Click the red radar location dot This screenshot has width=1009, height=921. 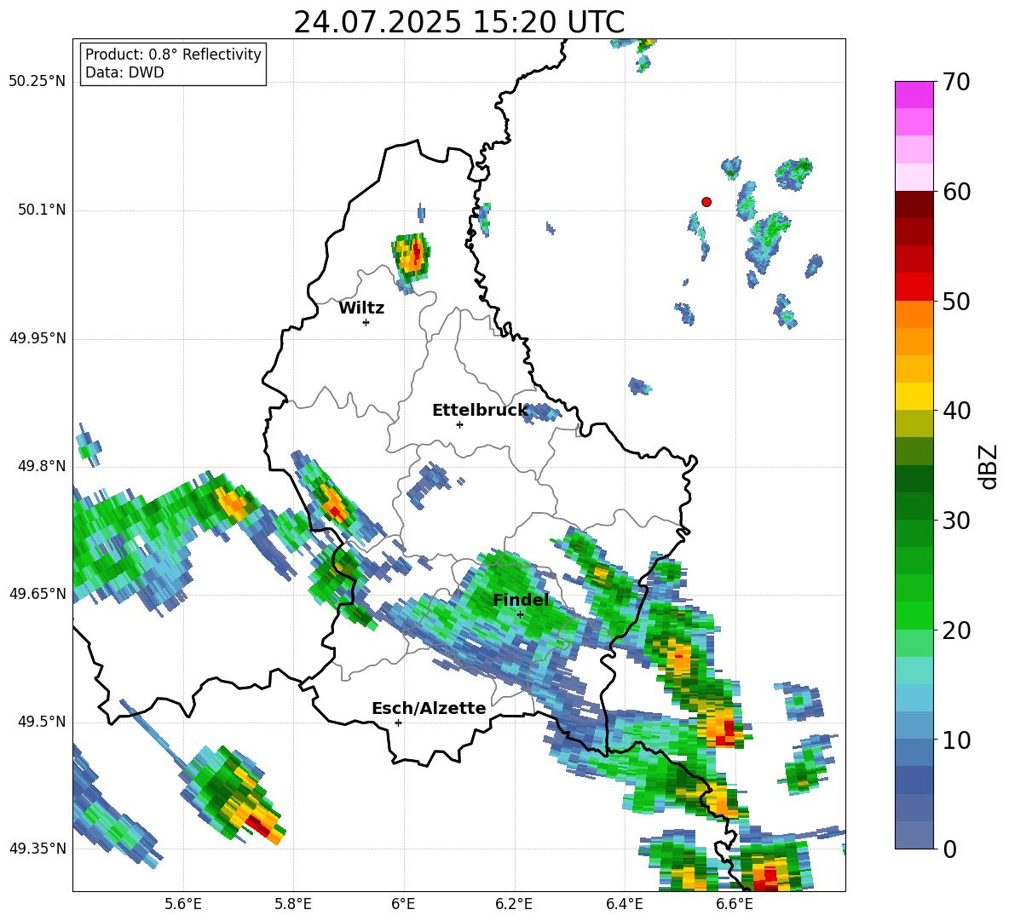click(x=706, y=201)
